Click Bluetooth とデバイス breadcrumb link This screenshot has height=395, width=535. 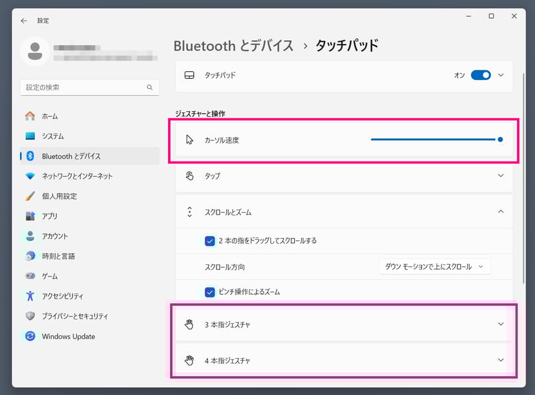coord(233,45)
